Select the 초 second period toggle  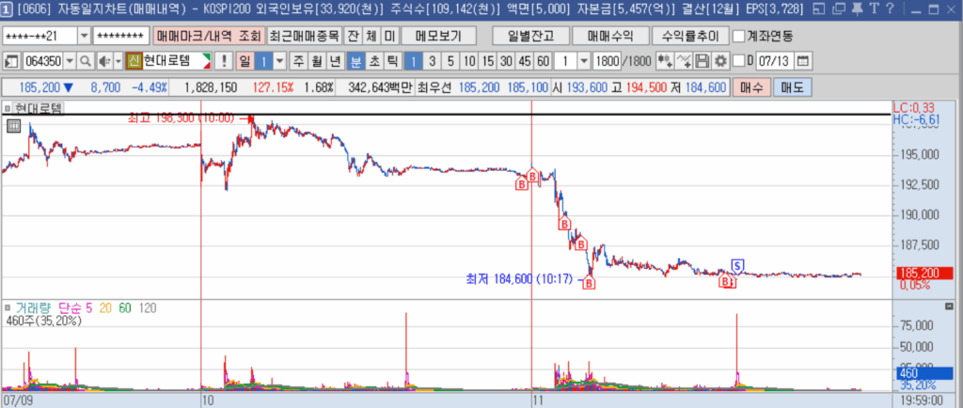(x=374, y=61)
